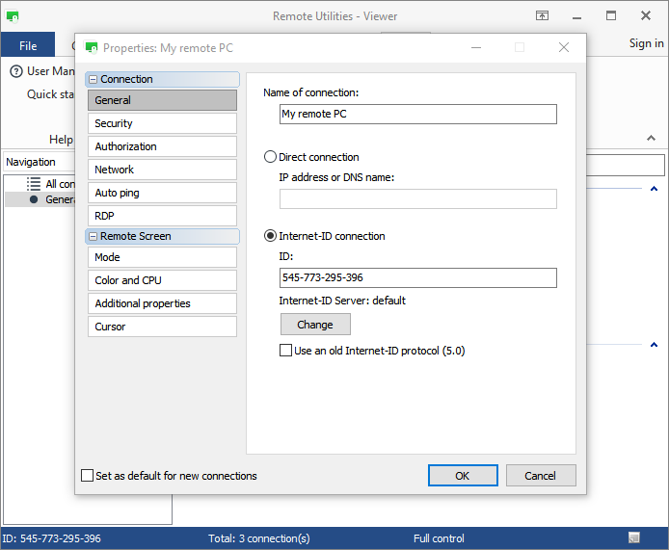This screenshot has width=669, height=550.
Task: Click the User Manual help icon
Action: pyautogui.click(x=16, y=71)
